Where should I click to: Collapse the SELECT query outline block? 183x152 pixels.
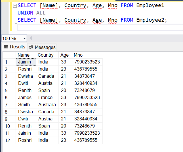pos(15,6)
